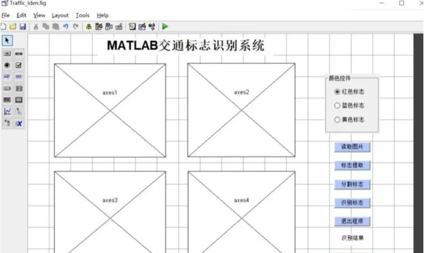Paste using the clipboard toolbar icon
This screenshot has height=253, width=425.
click(56, 26)
